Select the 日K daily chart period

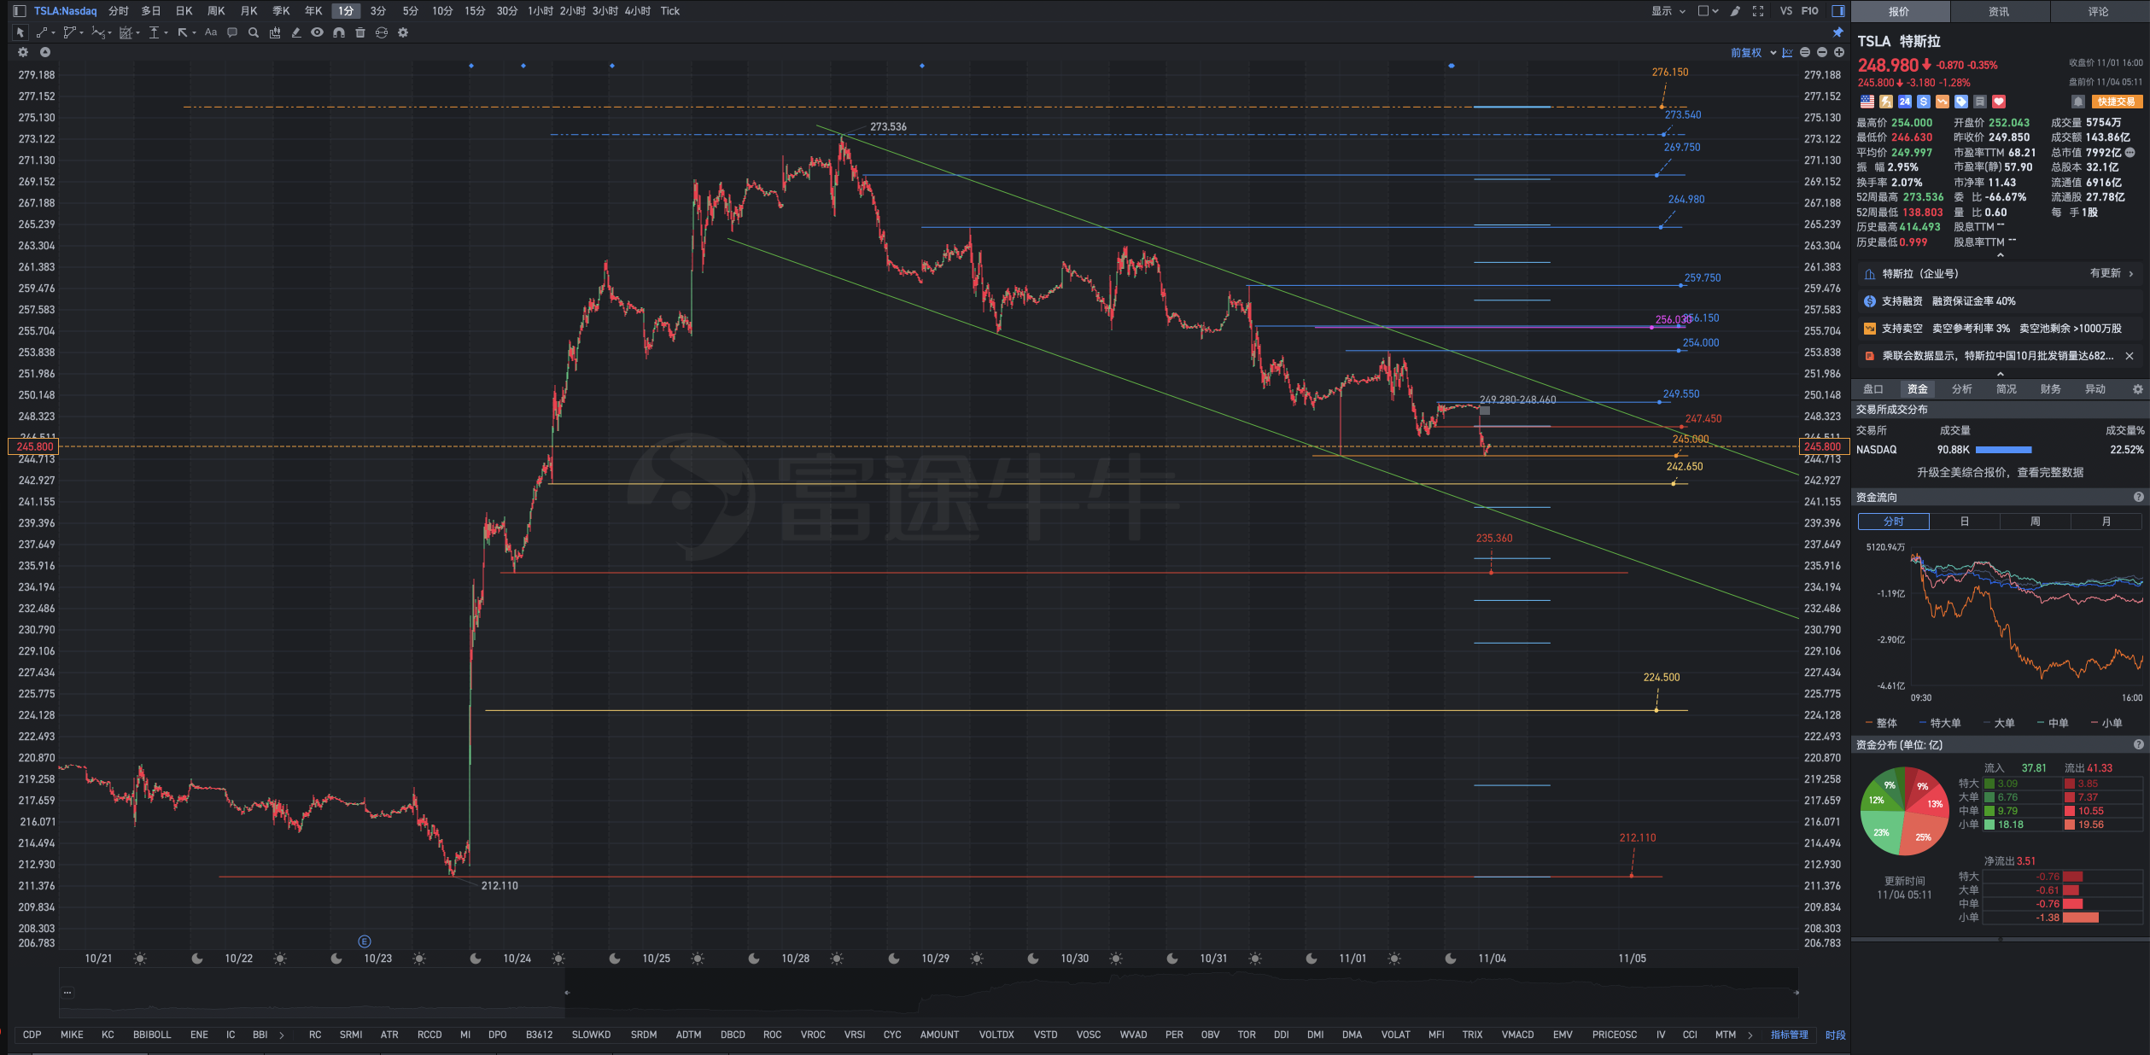(x=184, y=11)
